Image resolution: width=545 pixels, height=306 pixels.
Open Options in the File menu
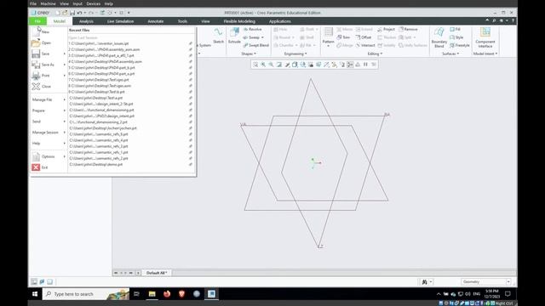pyautogui.click(x=49, y=156)
